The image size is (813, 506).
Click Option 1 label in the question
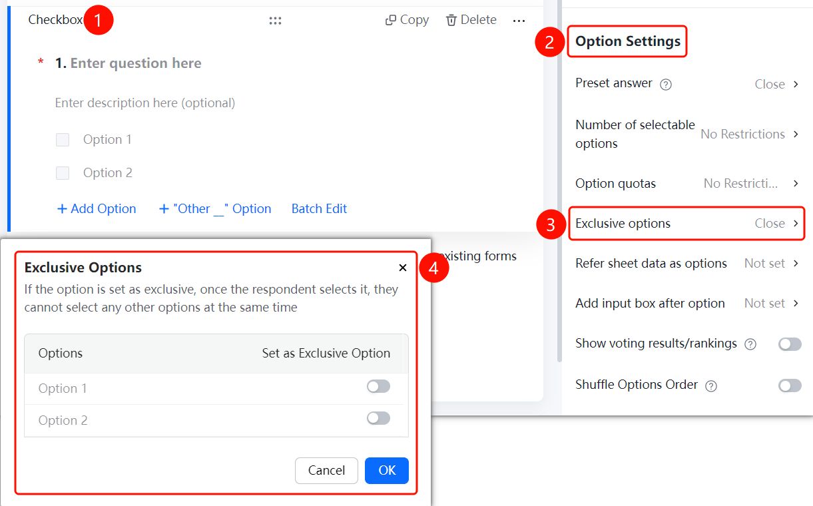click(107, 140)
